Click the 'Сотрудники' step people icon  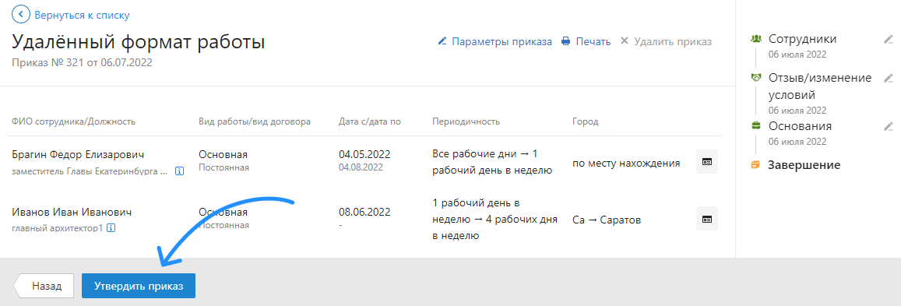[x=756, y=39]
